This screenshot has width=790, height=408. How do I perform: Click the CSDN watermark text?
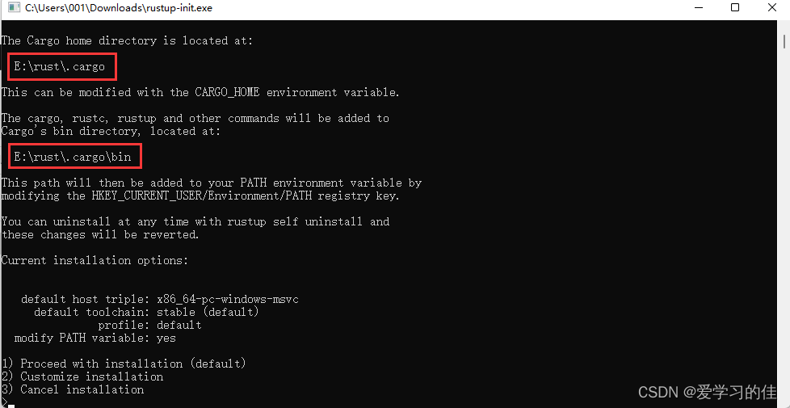(707, 393)
